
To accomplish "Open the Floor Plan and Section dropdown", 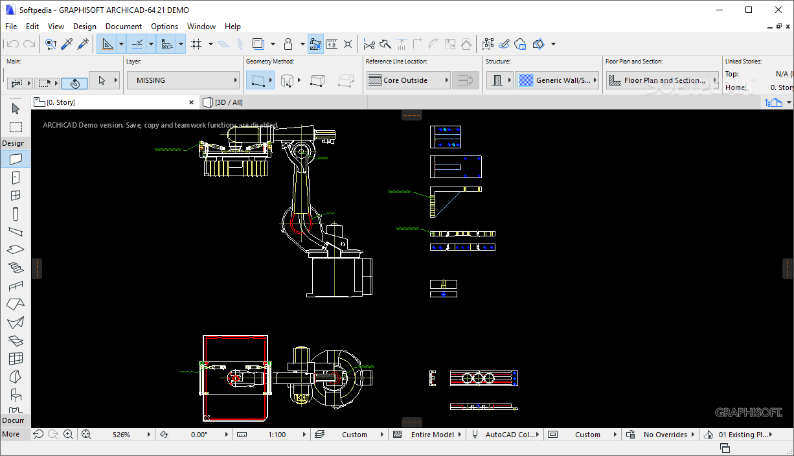I will point(663,80).
